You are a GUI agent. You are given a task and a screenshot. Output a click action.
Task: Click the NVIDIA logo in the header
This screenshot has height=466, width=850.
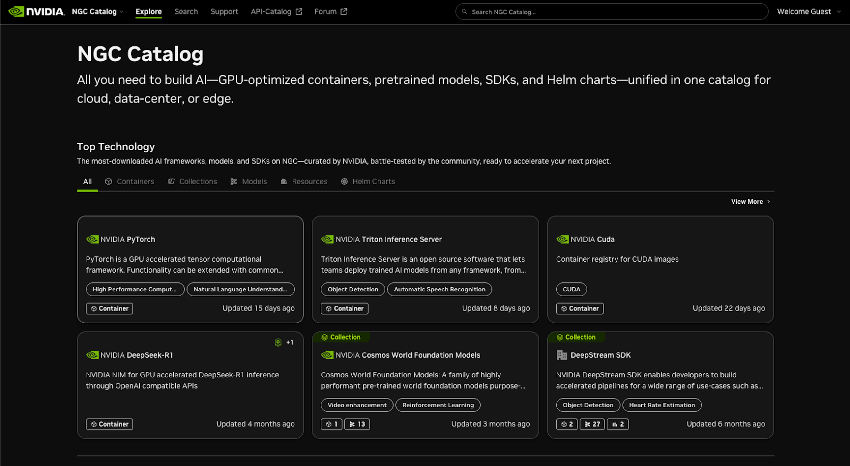[x=37, y=11]
